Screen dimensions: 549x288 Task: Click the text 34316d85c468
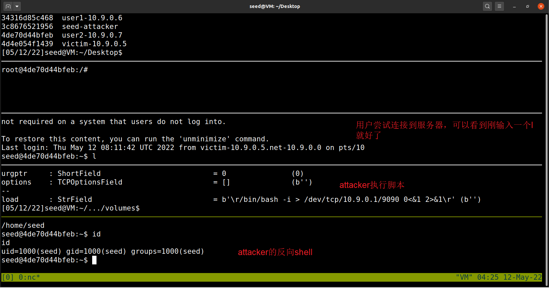27,18
